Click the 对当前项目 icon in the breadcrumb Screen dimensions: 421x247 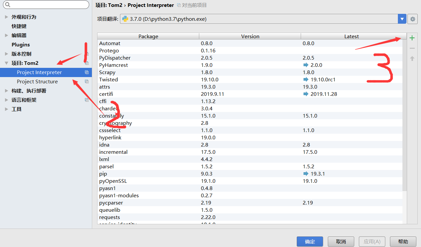point(179,5)
